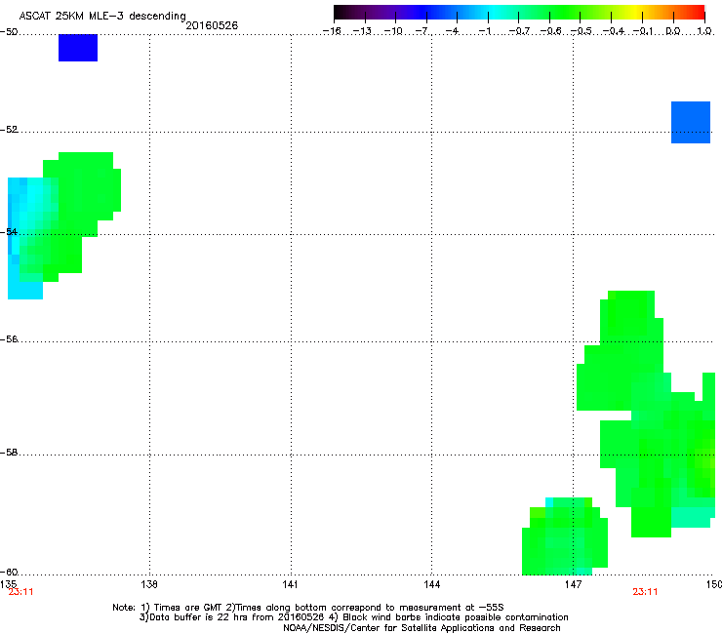Viewport: 722px width, 634px height.
Task: Click red time "23:11" beneath longitude 135
Action: tap(20, 592)
